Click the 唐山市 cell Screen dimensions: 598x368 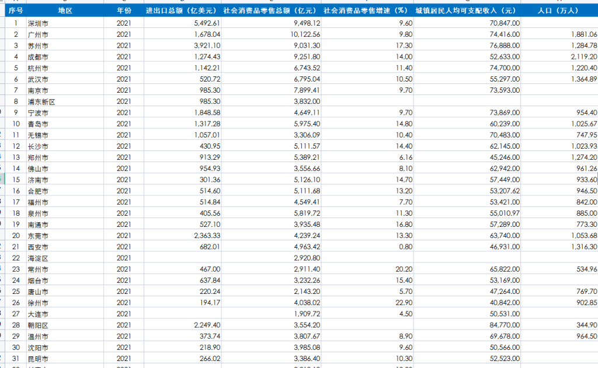pos(65,292)
